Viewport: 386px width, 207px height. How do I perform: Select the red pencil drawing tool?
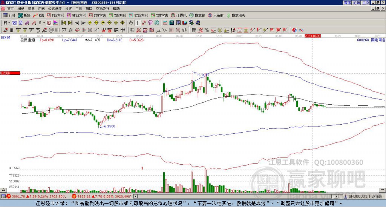click(x=5, y=30)
